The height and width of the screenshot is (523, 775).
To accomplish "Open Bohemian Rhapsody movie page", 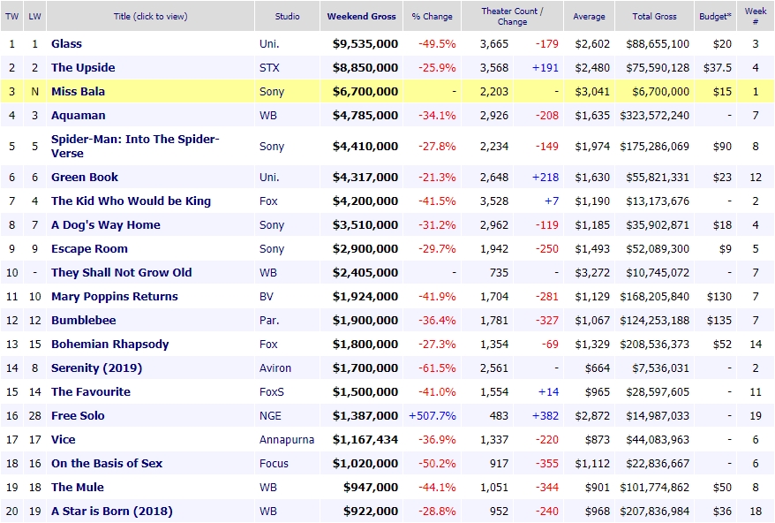I will [x=110, y=344].
